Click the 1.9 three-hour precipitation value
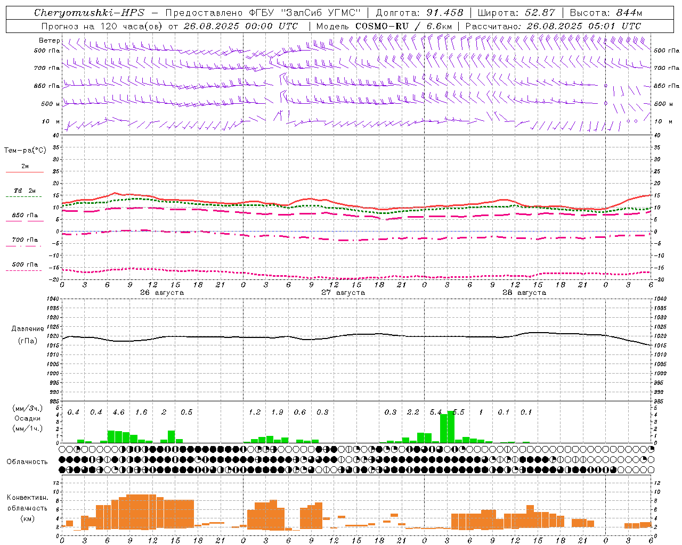 (x=277, y=412)
